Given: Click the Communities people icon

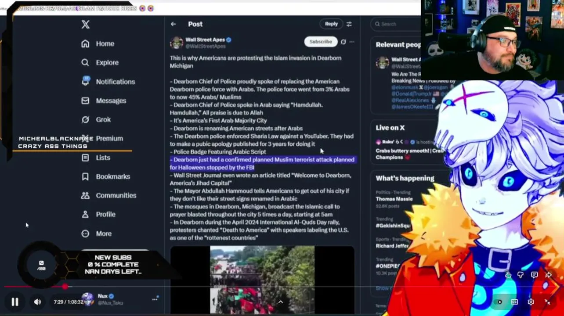Looking at the screenshot, I should tap(85, 195).
